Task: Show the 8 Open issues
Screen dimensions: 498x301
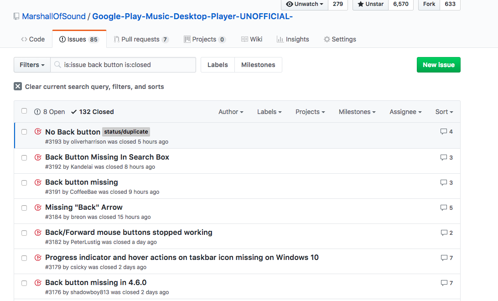Action: pyautogui.click(x=50, y=112)
